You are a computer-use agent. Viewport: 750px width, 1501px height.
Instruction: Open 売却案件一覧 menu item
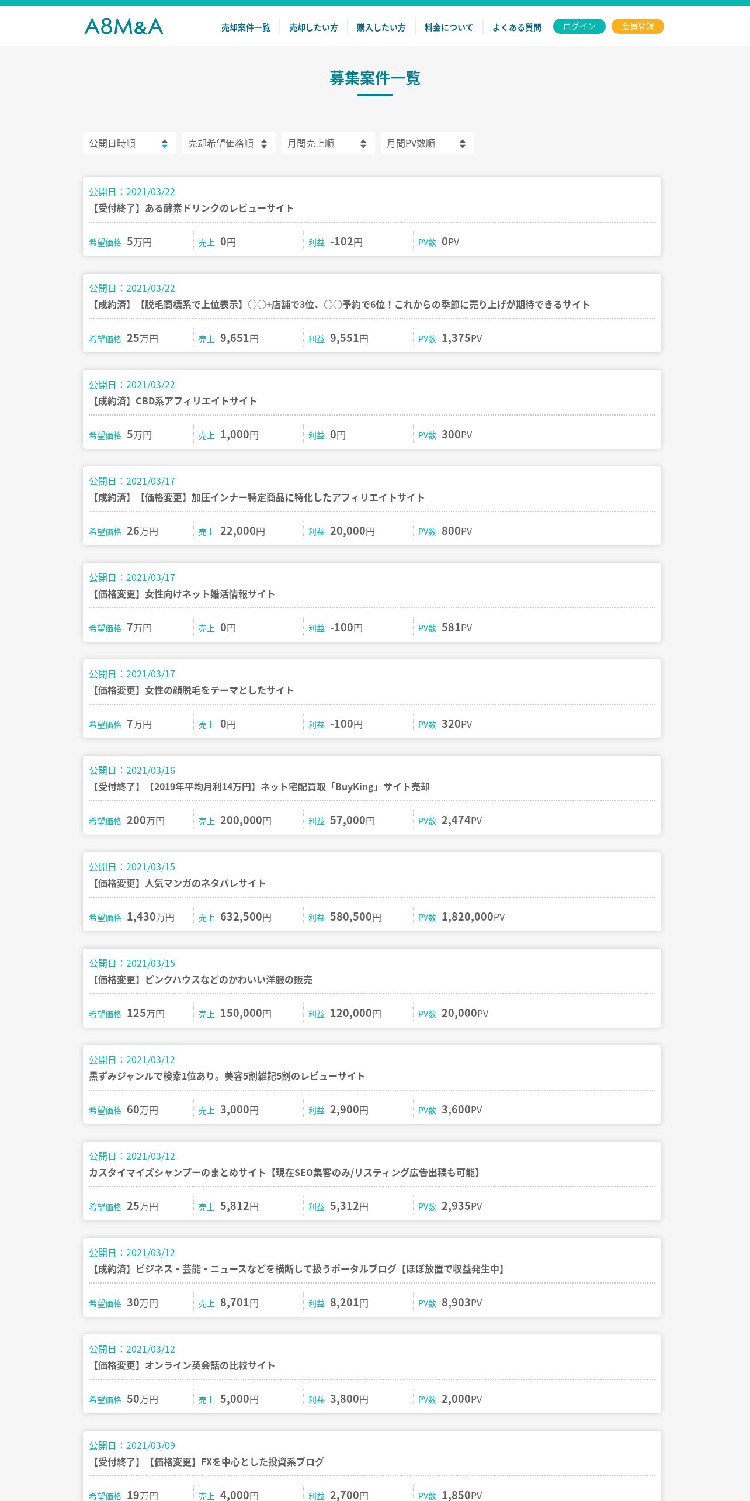pyautogui.click(x=246, y=27)
